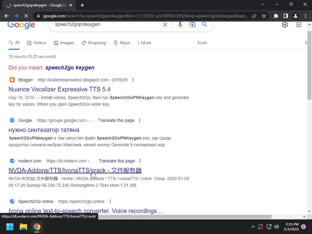
Task: Click into the Google search box
Action: 108,24
